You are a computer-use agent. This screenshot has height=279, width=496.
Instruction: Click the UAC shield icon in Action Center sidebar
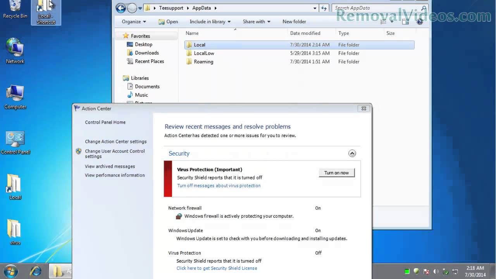[79, 151]
